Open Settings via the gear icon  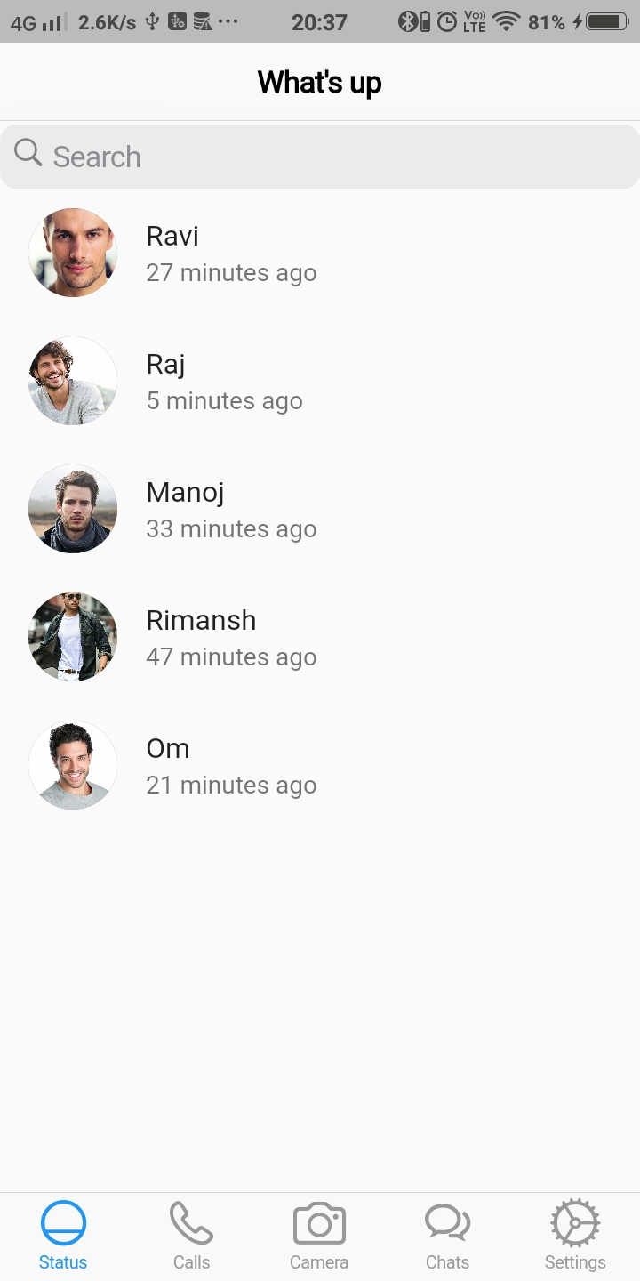pyautogui.click(x=574, y=1222)
